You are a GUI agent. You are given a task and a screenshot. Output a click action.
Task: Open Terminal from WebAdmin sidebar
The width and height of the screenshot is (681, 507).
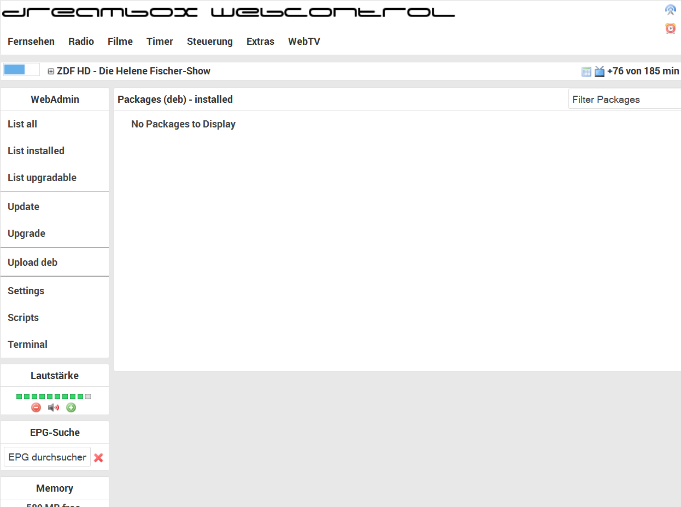[28, 345]
